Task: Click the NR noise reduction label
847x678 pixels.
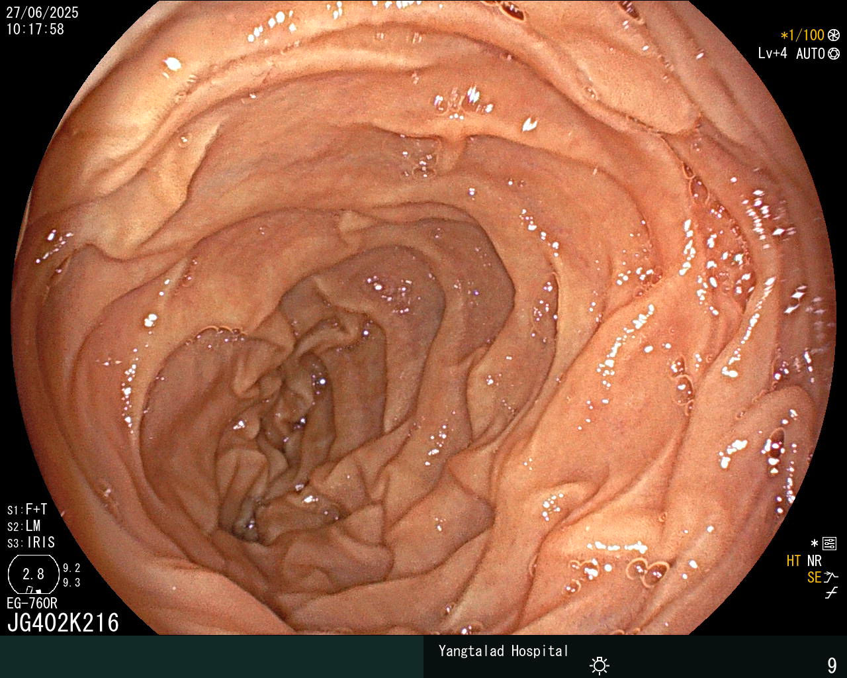Action: [814, 561]
